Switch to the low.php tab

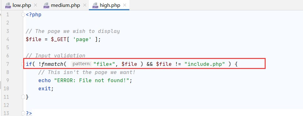click(x=22, y=5)
